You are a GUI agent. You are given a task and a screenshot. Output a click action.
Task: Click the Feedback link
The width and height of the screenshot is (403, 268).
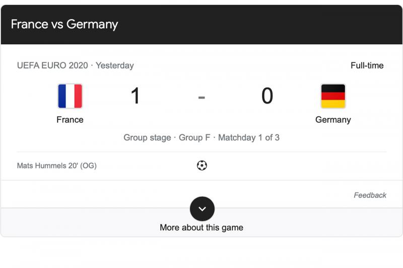click(x=370, y=195)
